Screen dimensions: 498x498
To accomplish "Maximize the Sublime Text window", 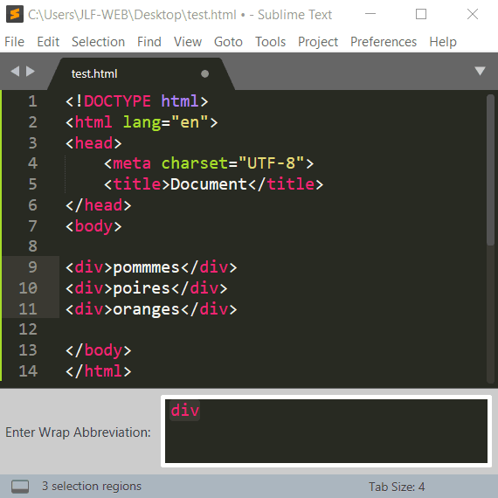I will (421, 14).
